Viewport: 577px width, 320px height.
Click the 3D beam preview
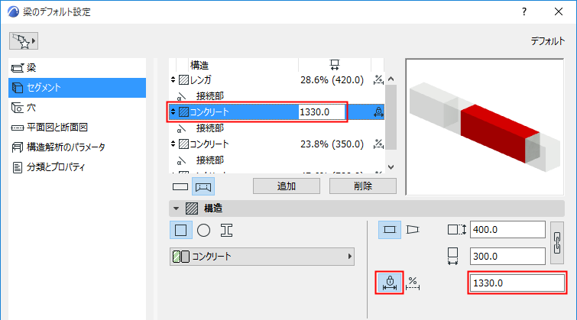coord(485,127)
